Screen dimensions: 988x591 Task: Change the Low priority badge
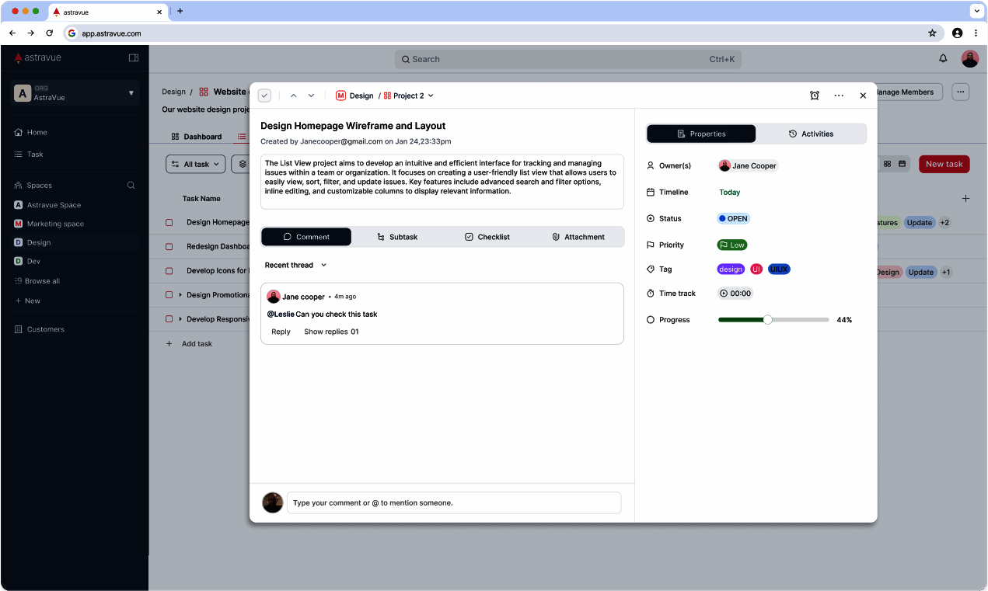pos(732,245)
